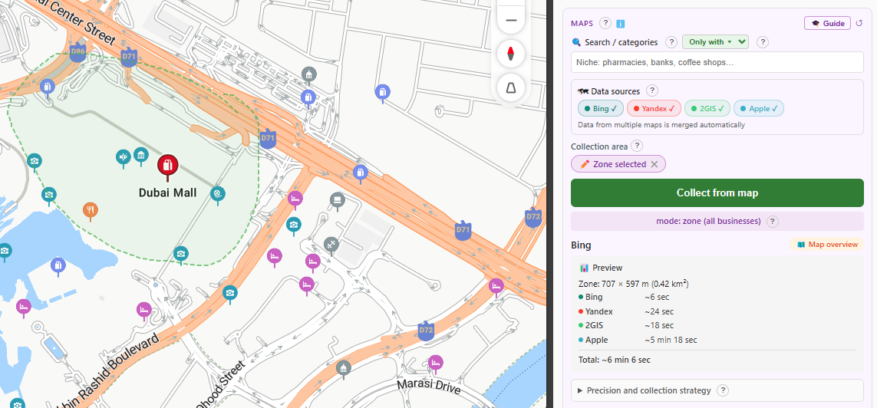This screenshot has width=877, height=408.
Task: Click the red Dubai Mall shopping pin
Action: (167, 166)
